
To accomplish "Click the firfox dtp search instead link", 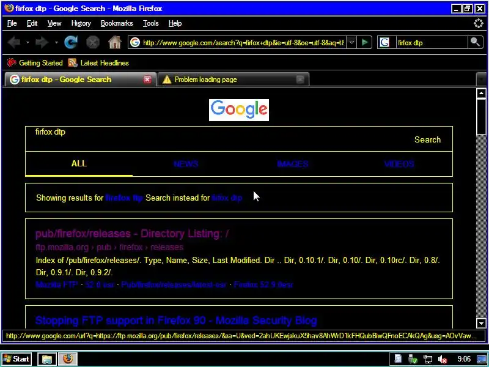I will pyautogui.click(x=227, y=198).
